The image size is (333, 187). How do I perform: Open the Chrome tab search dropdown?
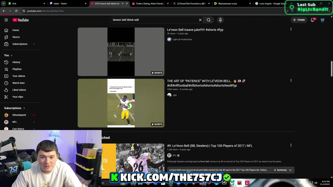[x=3, y=4]
